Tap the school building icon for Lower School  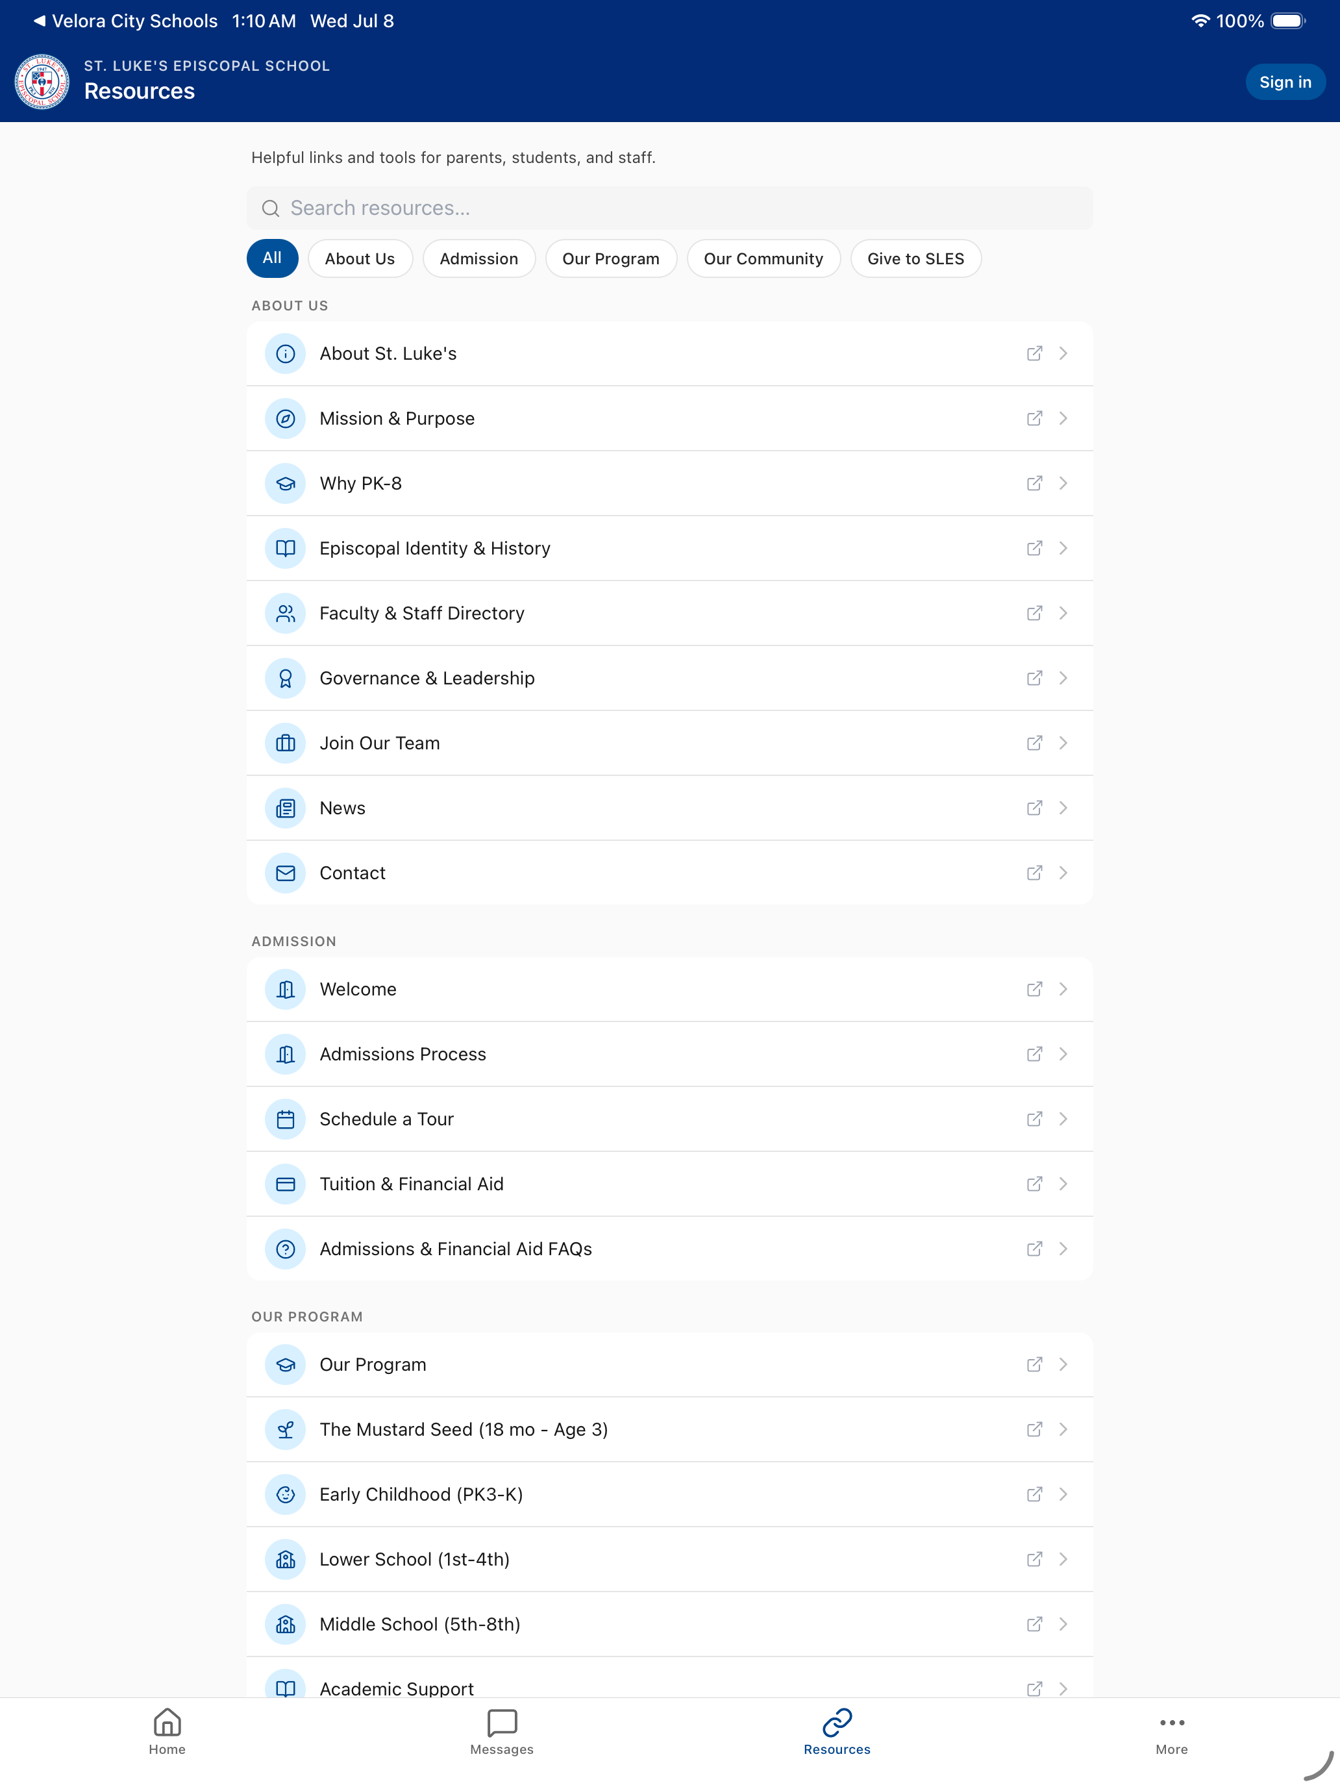tap(285, 1559)
